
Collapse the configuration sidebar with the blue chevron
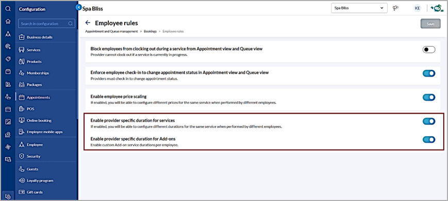pyautogui.click(x=78, y=7)
